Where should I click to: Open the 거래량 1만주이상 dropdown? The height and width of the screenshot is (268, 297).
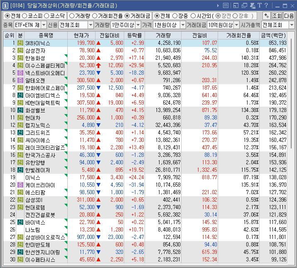(x=138, y=25)
